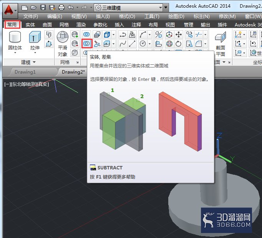The height and width of the screenshot is (238, 262).
Task: Expand the 建模 panel title dropdown
Action: (x=28, y=62)
